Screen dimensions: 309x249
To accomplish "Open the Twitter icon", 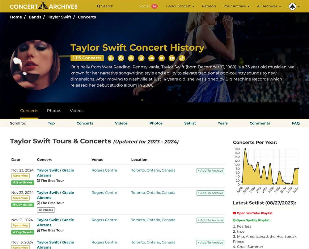I will coord(162,58).
